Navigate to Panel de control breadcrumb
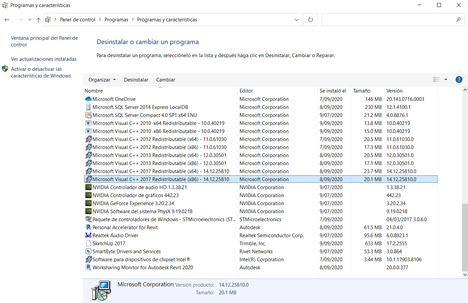 click(77, 20)
